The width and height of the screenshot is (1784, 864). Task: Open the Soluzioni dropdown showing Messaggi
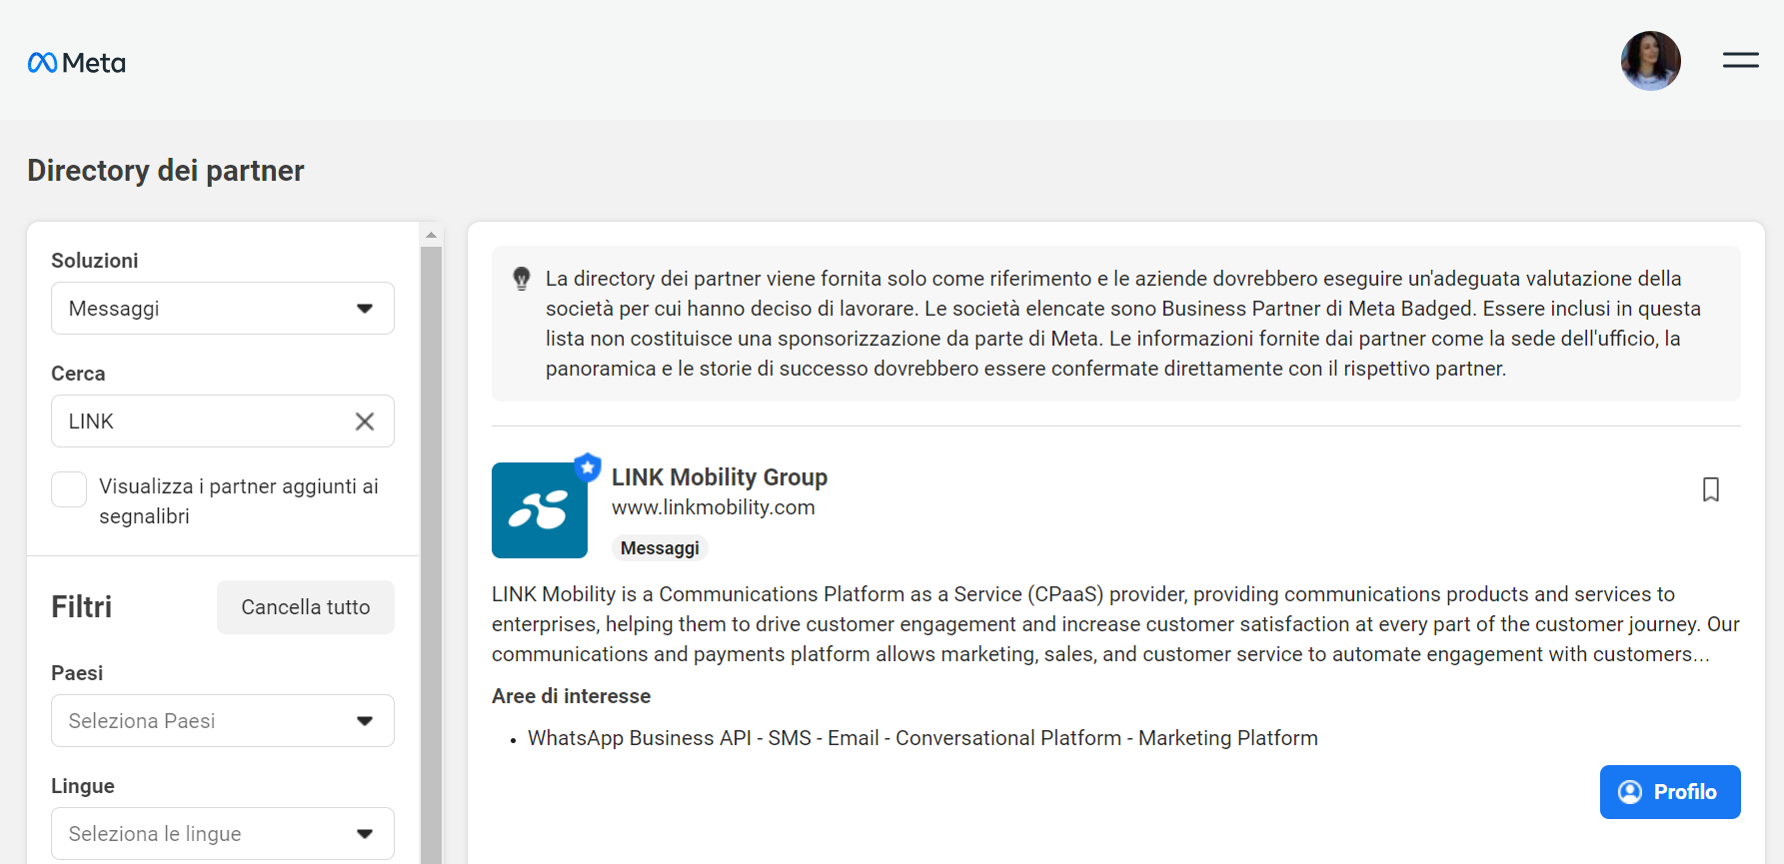[222, 308]
